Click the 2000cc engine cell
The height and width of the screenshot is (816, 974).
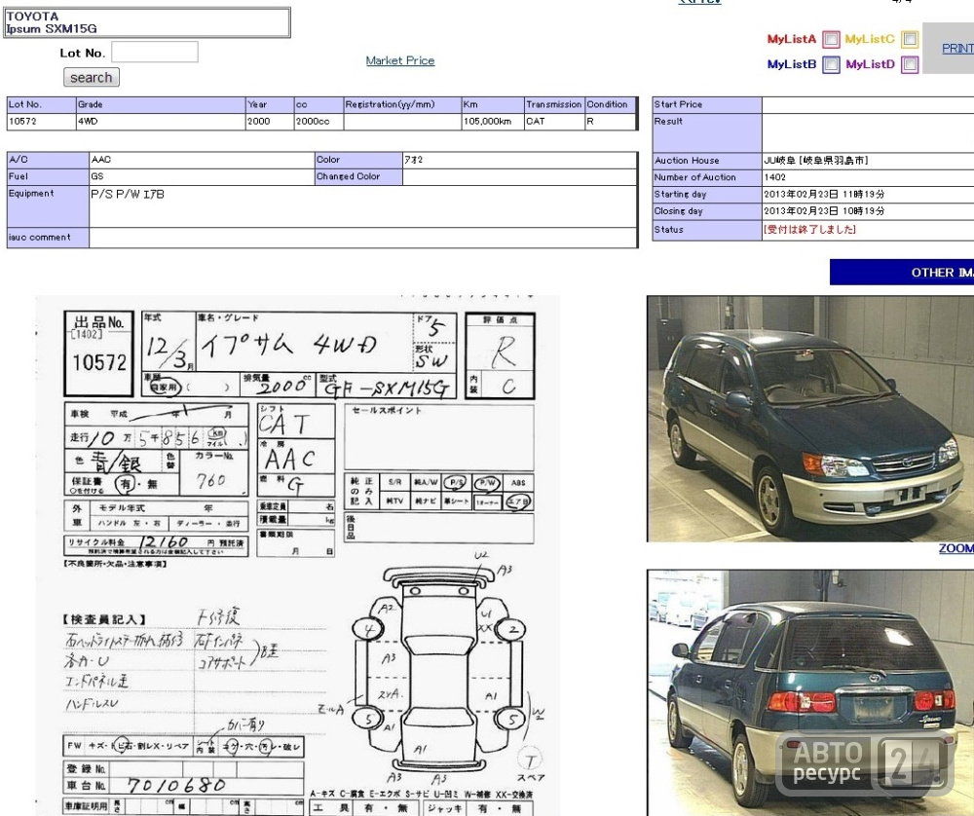[318, 122]
